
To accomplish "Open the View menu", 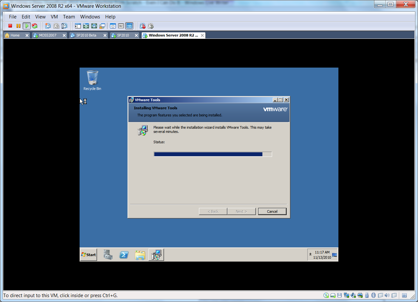I will tap(40, 17).
